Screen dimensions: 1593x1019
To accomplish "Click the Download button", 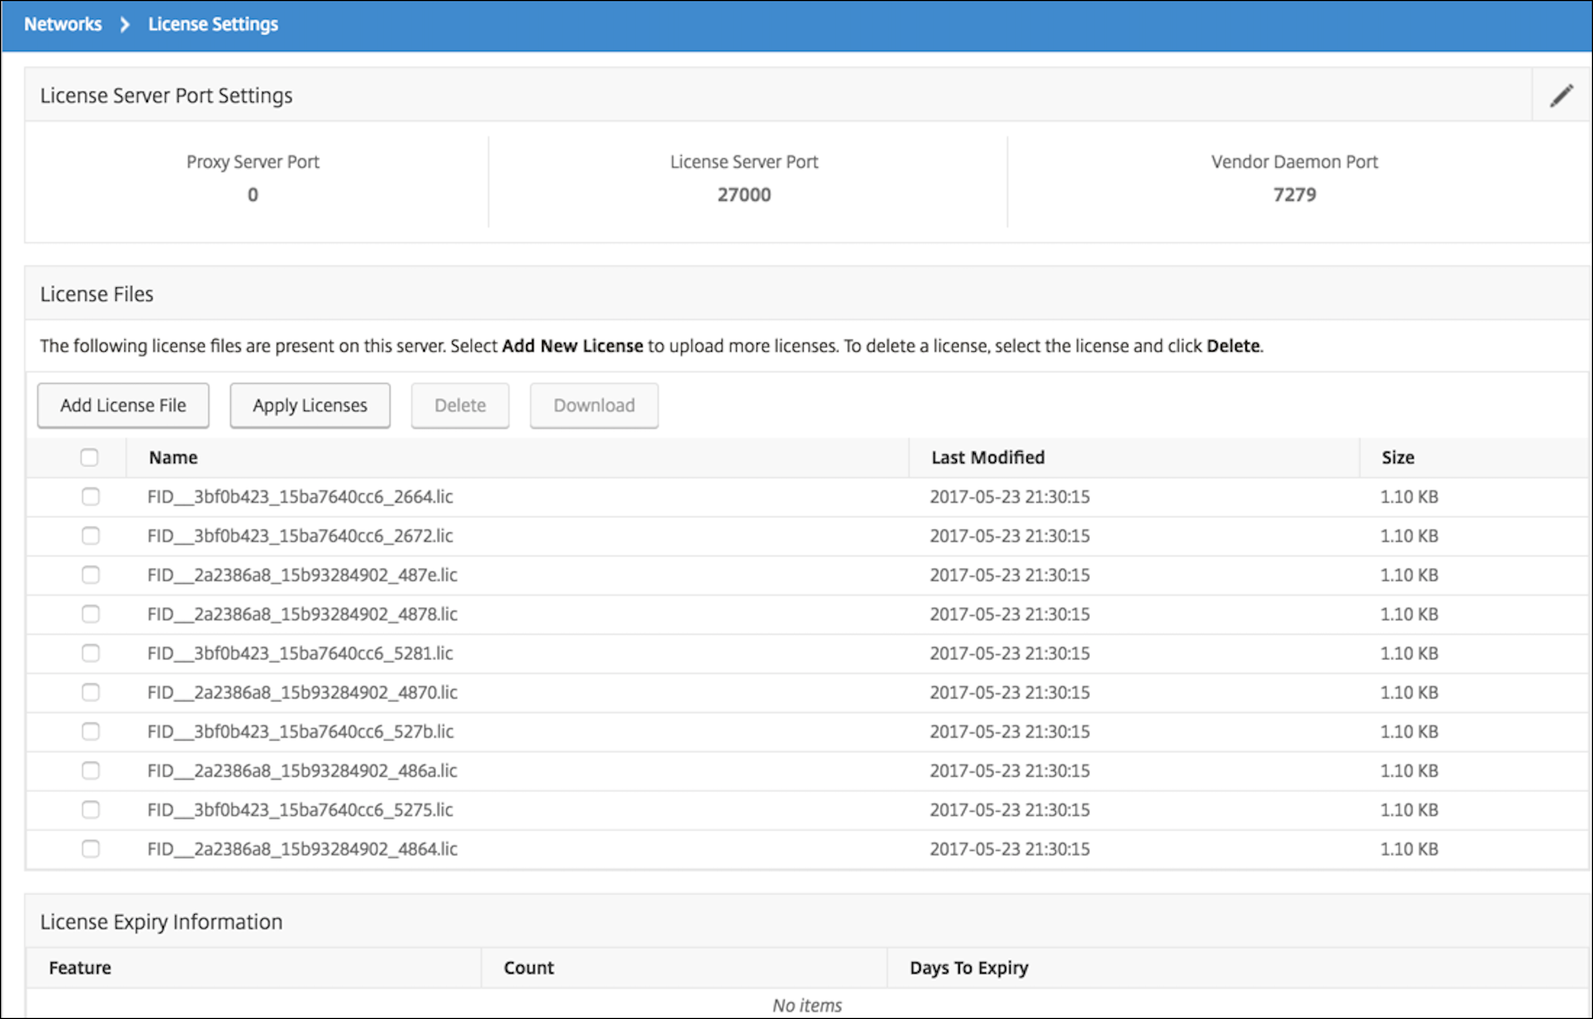I will pyautogui.click(x=594, y=405).
